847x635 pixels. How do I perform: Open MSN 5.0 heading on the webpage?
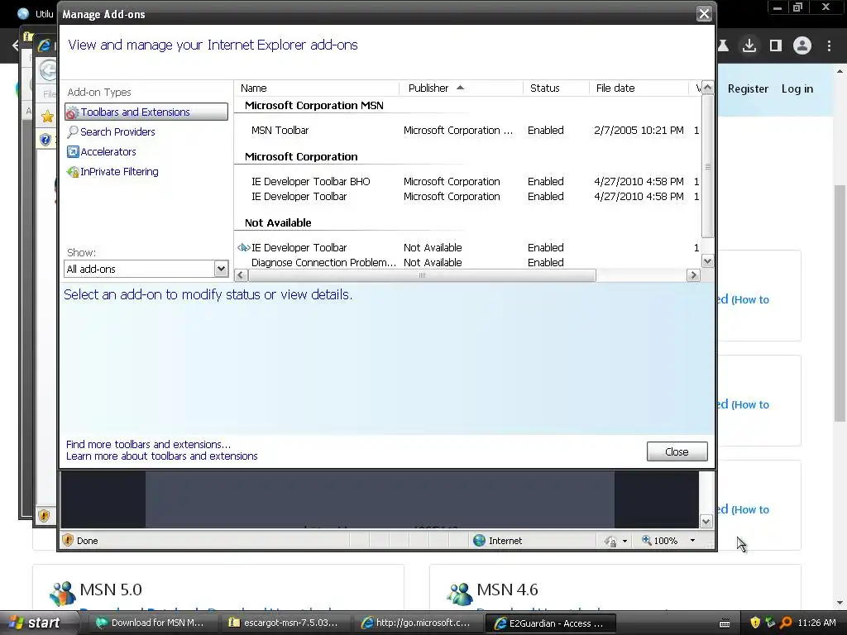111,589
